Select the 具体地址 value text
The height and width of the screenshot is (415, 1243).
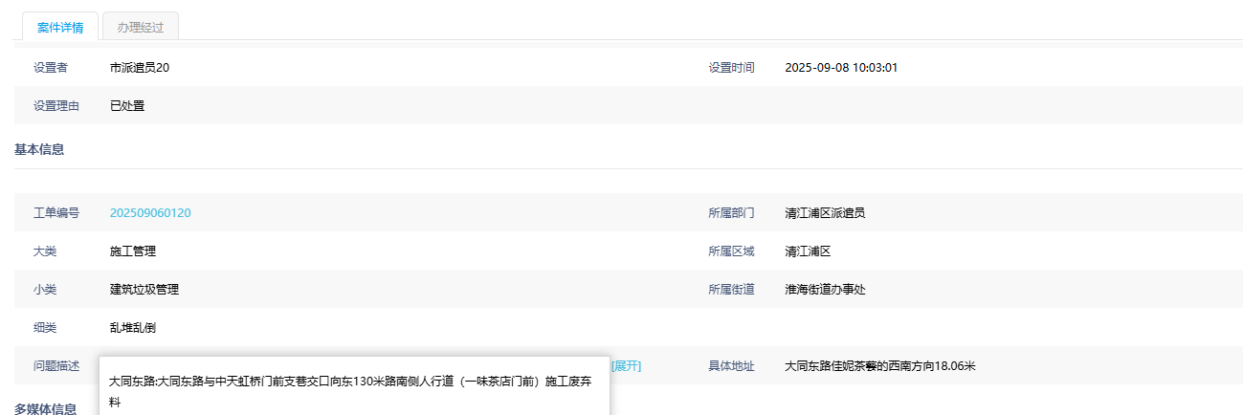879,366
